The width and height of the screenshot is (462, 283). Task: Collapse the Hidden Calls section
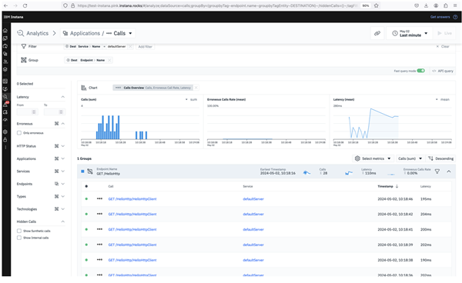[x=63, y=221]
